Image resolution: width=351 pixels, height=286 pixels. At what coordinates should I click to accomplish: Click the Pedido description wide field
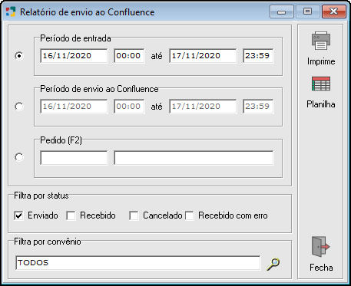click(x=194, y=158)
